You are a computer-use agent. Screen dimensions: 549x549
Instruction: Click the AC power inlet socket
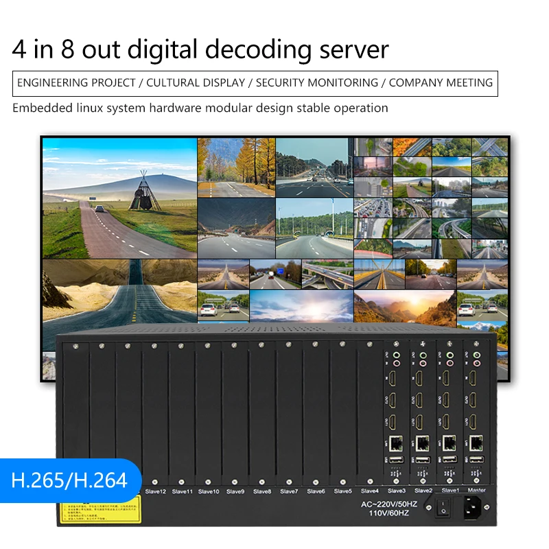coord(473,507)
